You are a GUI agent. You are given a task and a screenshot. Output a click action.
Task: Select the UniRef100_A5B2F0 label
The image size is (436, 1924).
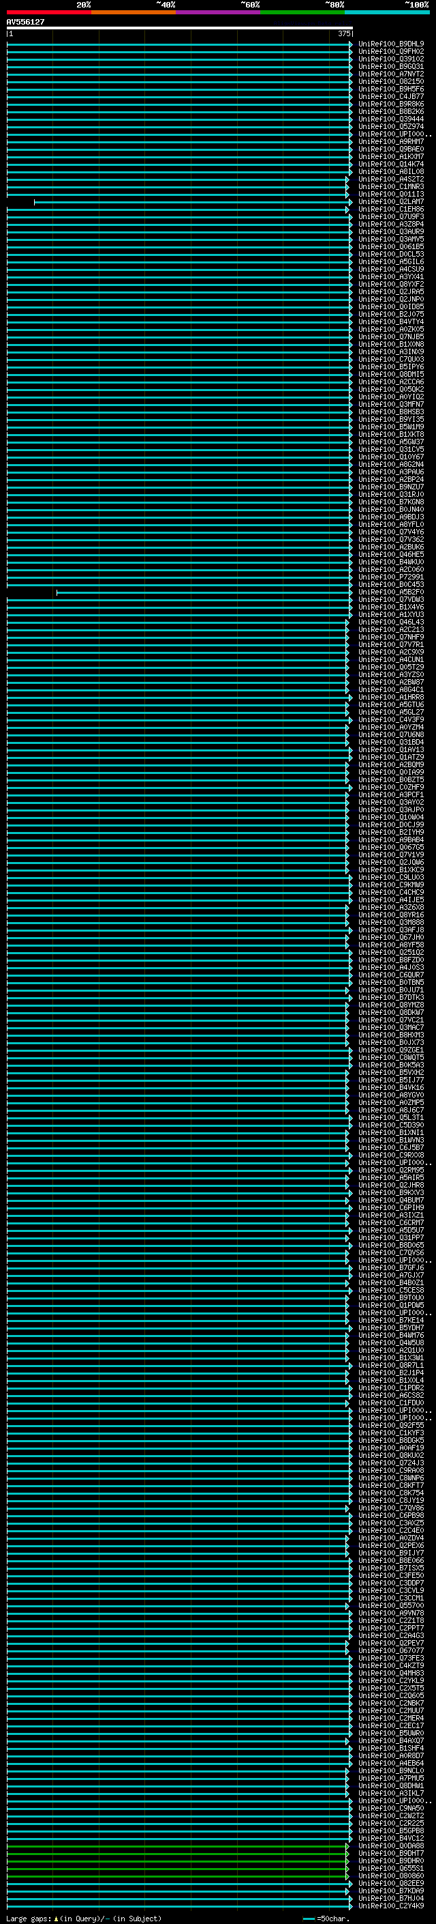pos(391,592)
